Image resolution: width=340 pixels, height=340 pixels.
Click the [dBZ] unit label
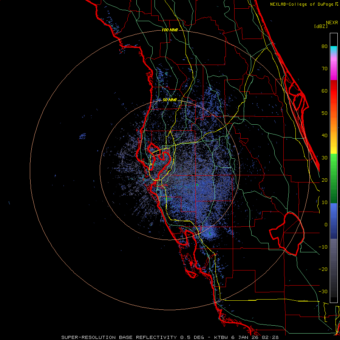click(321, 26)
